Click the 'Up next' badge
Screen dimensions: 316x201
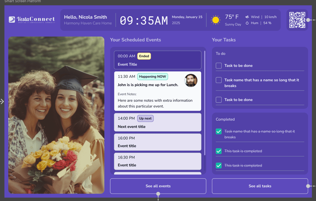pos(145,119)
